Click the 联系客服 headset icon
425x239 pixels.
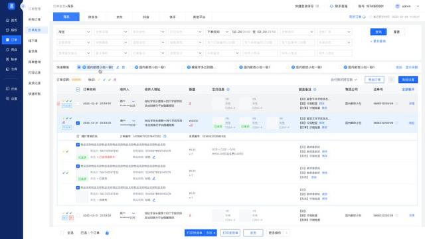(331, 6)
